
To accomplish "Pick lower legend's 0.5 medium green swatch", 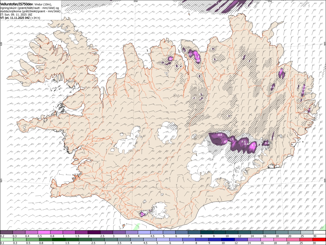I will pos(32,239).
